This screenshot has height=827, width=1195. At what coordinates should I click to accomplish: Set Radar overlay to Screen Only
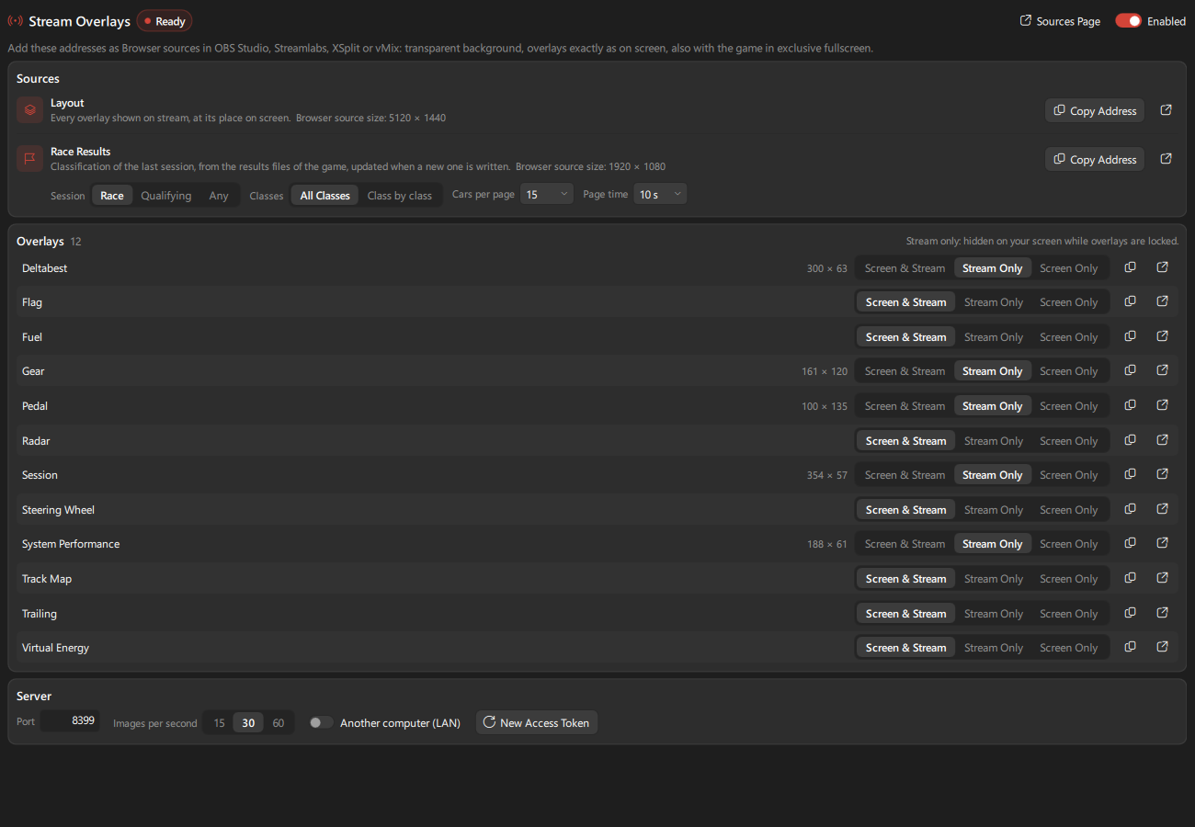coord(1069,441)
